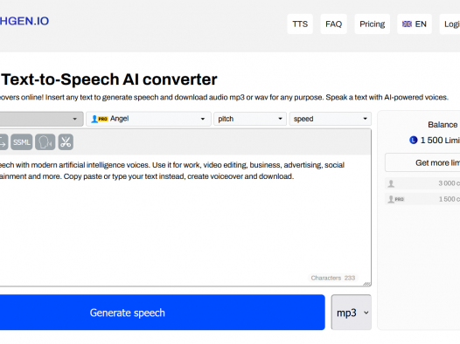Click the Get more limits button
The height and width of the screenshot is (344, 460).
(x=422, y=162)
